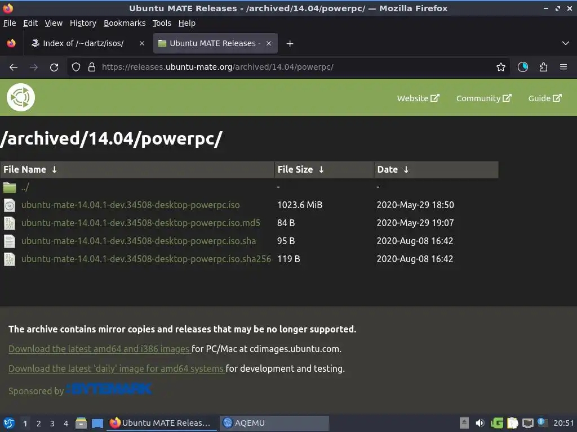Click the file icon beside .iso.sha256
577x432 pixels.
tap(10, 259)
